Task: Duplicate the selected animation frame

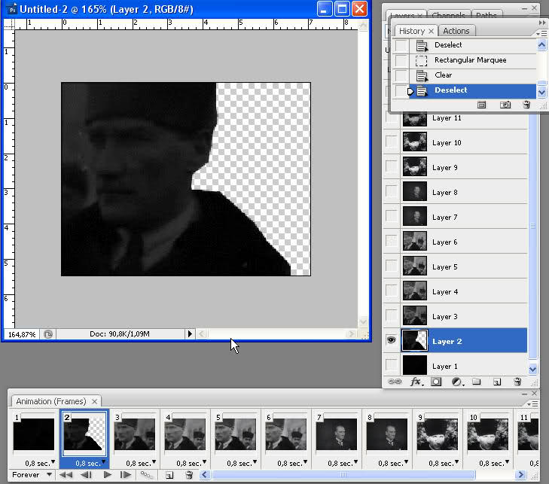Action: (x=169, y=475)
